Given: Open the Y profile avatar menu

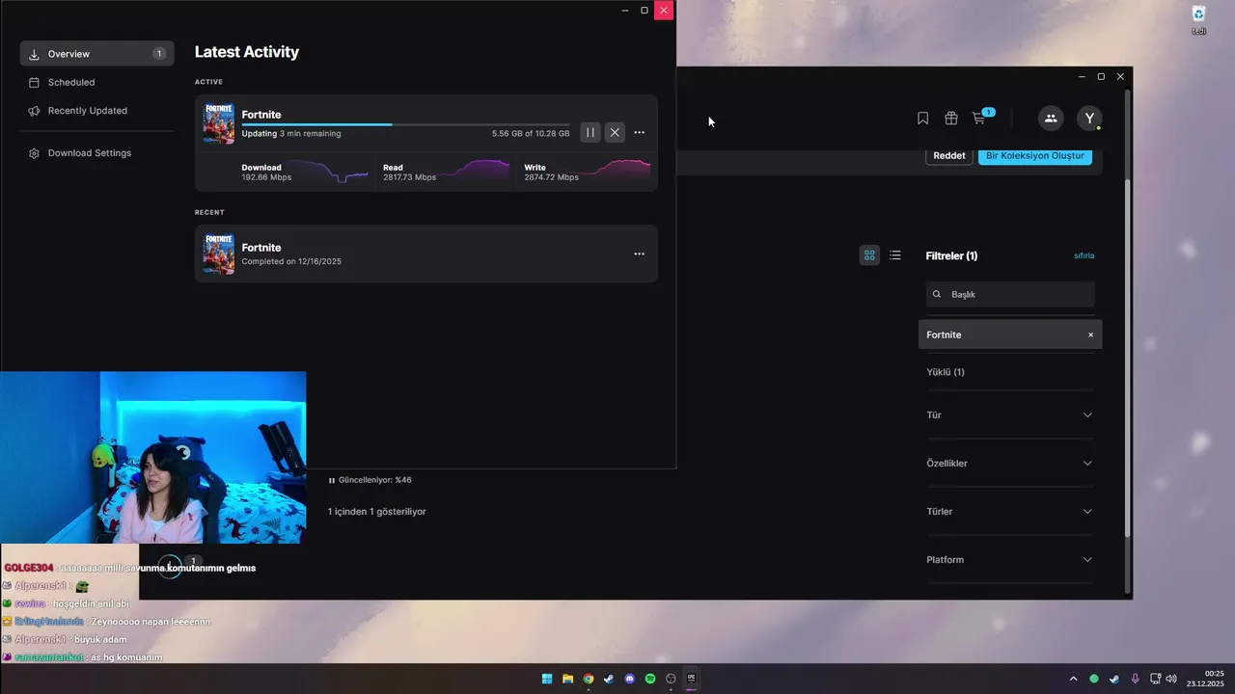Looking at the screenshot, I should pos(1089,119).
